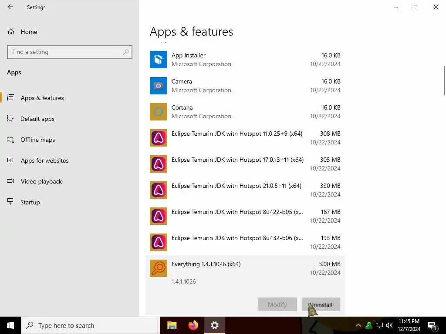Click the Everything search app icon

click(159, 269)
